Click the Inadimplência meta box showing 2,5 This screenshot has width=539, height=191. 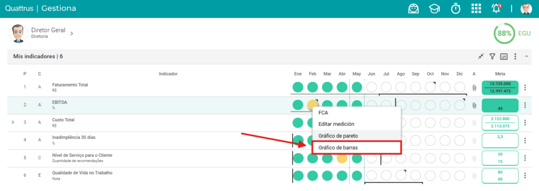500,140
